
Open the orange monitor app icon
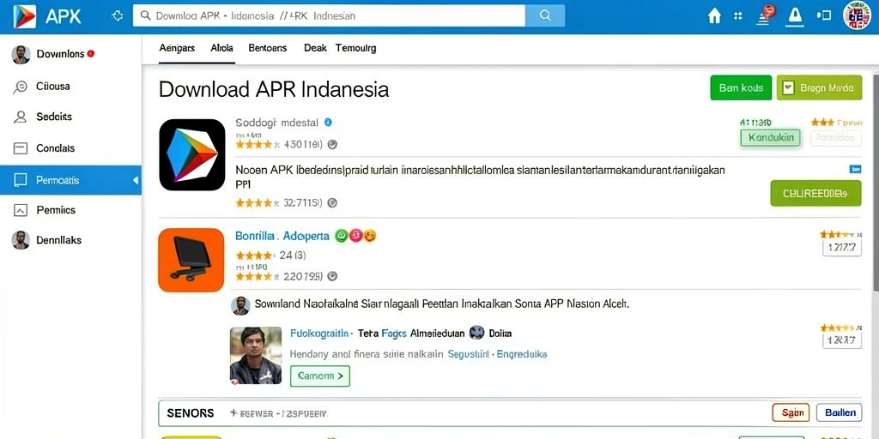point(191,260)
